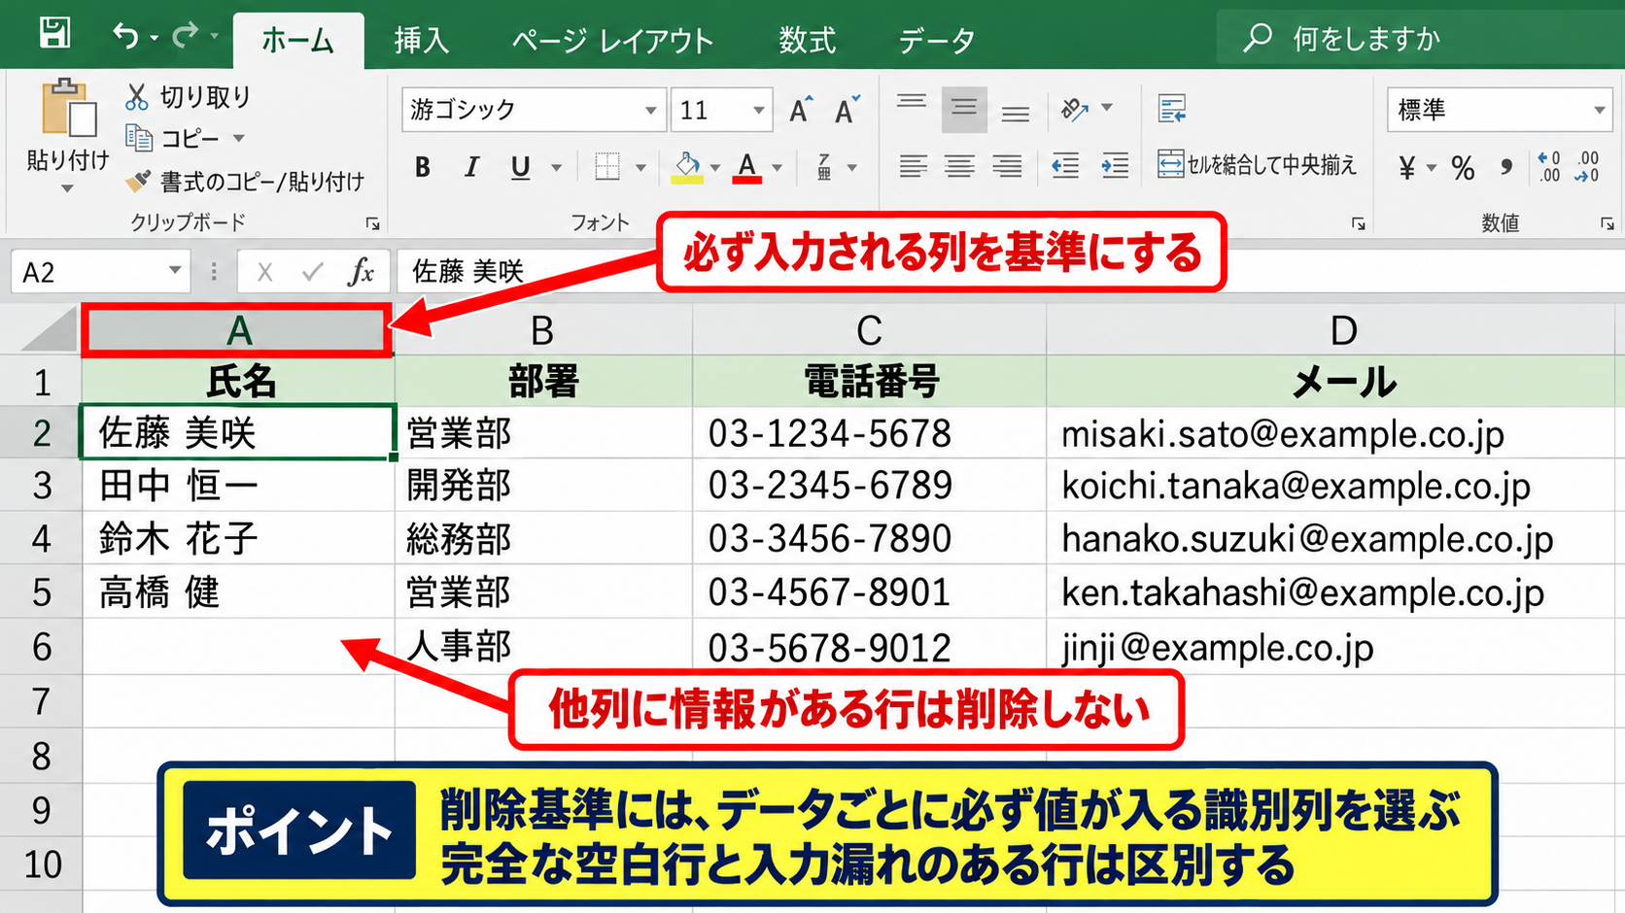1625x913 pixels.
Task: Select cell containing 人事部
Action: (543, 647)
